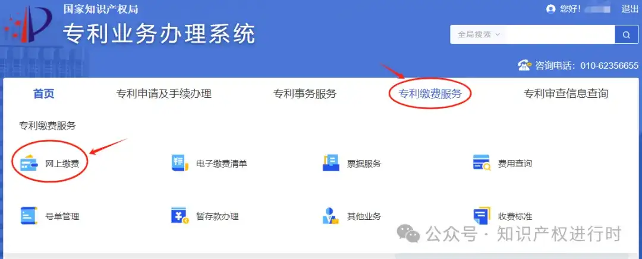The height and width of the screenshot is (259, 642).
Task: Focus the global search input field
Action: tap(561, 35)
